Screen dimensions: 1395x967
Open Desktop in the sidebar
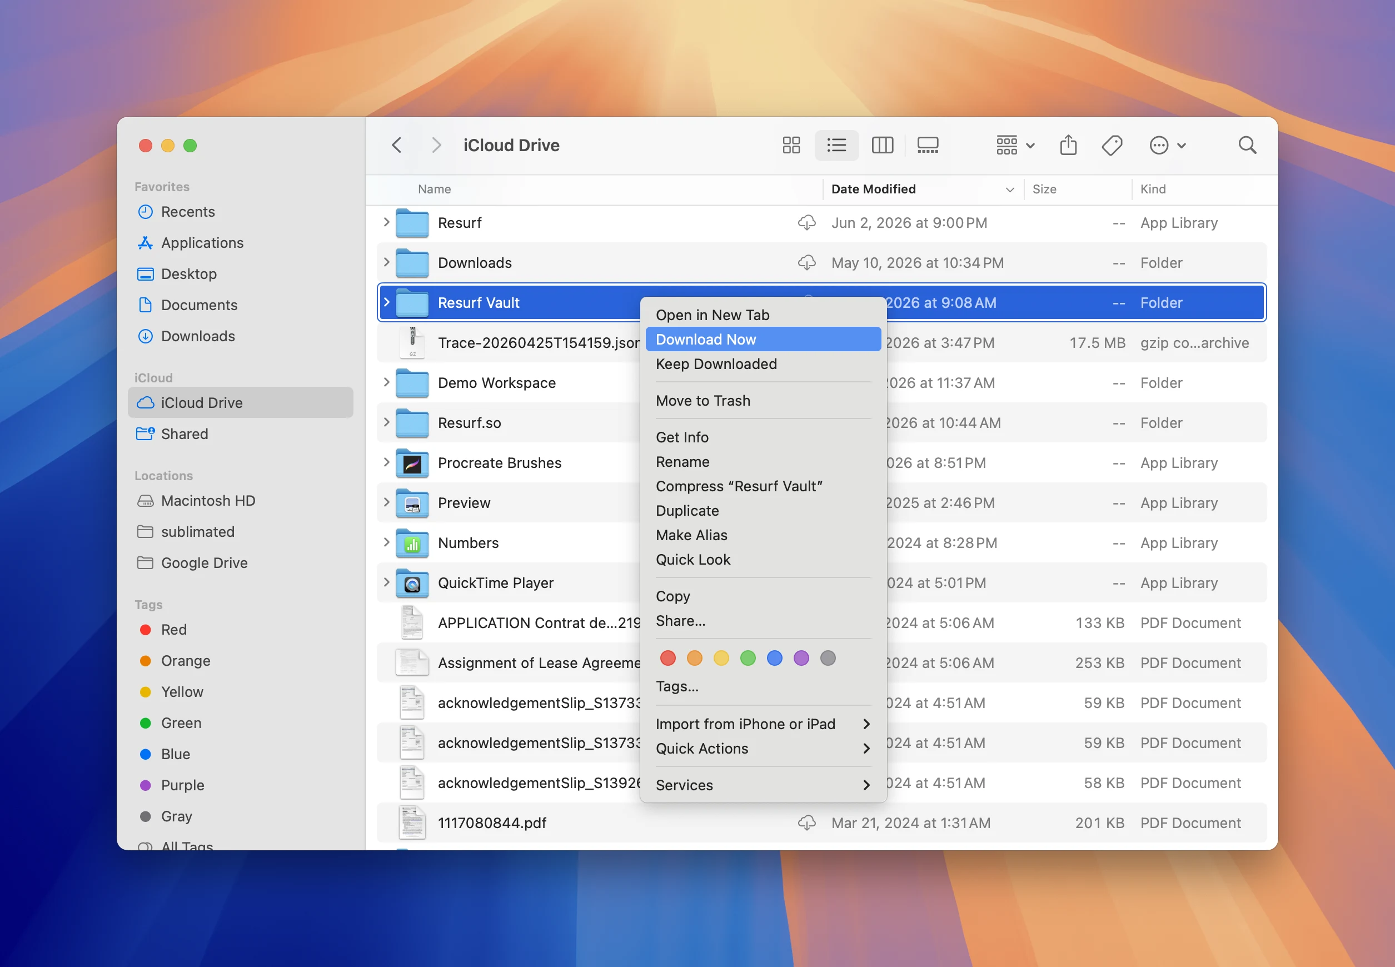tap(241, 274)
